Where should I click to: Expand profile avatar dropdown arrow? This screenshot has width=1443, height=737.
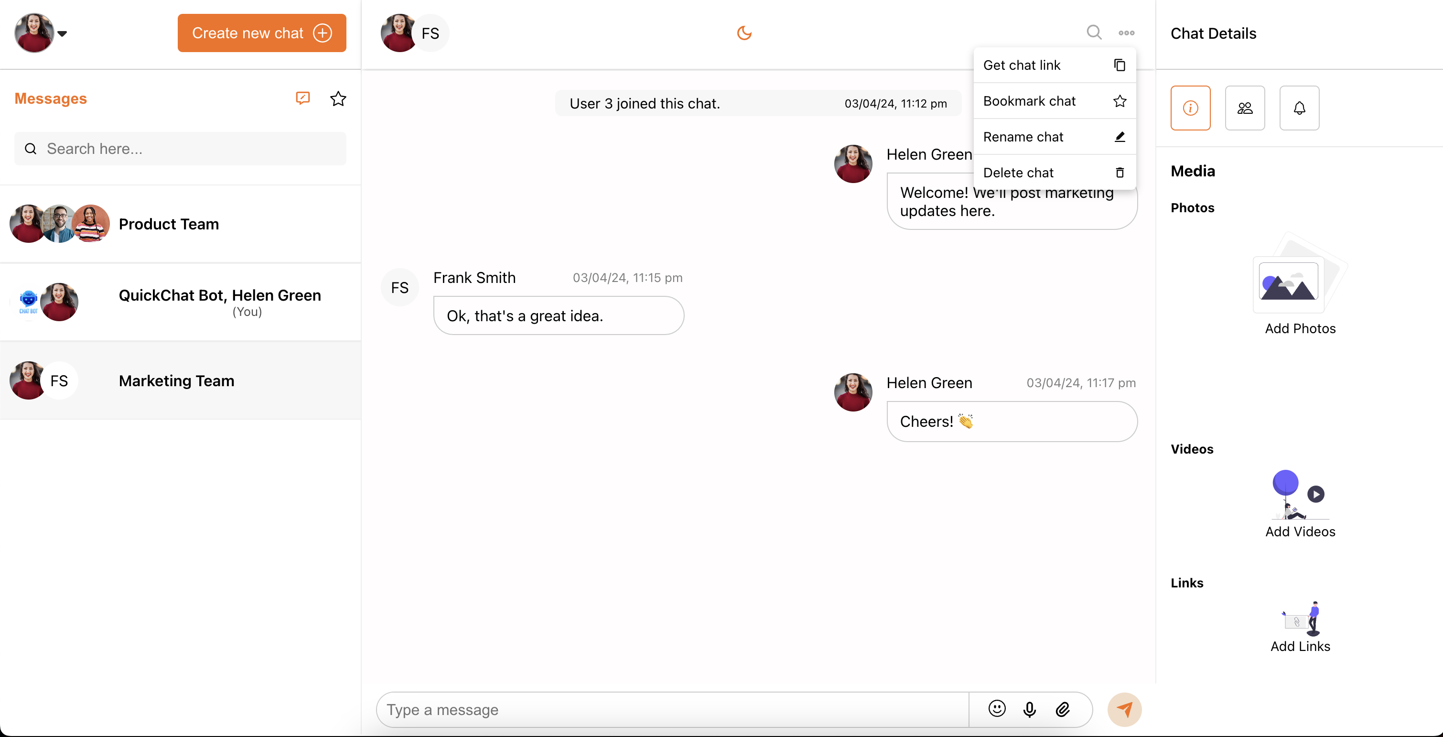[62, 33]
